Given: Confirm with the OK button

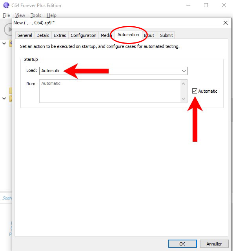Looking at the screenshot, I should point(182,244).
